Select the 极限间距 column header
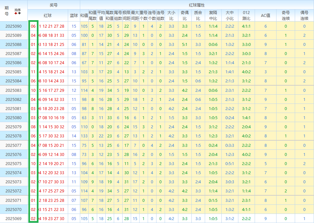Screen dimensions: 314x223 127,15
